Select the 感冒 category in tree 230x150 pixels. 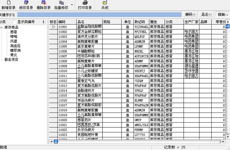[x=14, y=32]
